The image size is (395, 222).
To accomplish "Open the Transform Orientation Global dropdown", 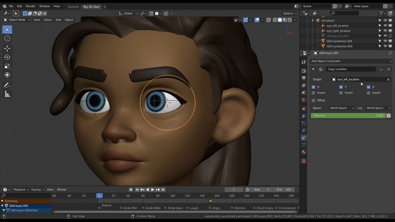I will 128,13.
